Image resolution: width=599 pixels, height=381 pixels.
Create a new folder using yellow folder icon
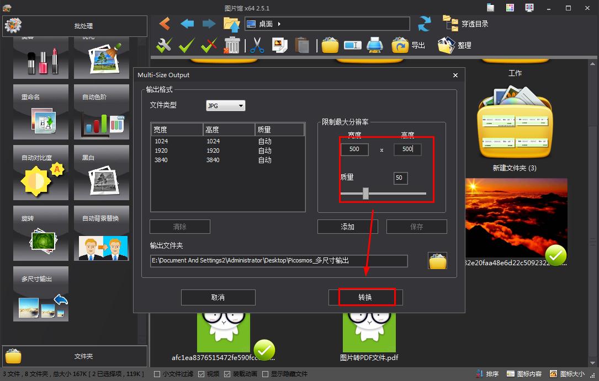(x=330, y=45)
